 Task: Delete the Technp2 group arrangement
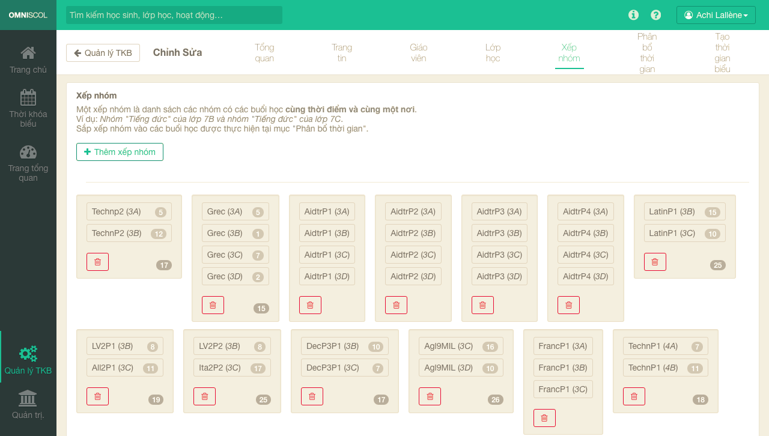(97, 262)
